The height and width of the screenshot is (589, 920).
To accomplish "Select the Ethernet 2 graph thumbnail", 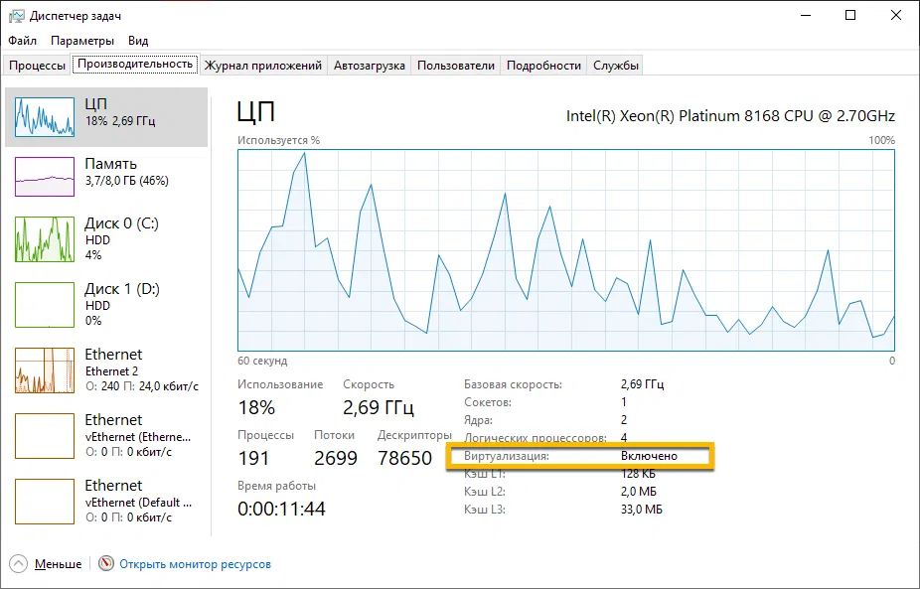I will click(45, 370).
